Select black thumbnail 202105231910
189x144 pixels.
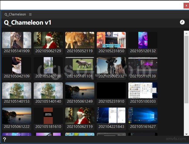[x=111, y=93]
